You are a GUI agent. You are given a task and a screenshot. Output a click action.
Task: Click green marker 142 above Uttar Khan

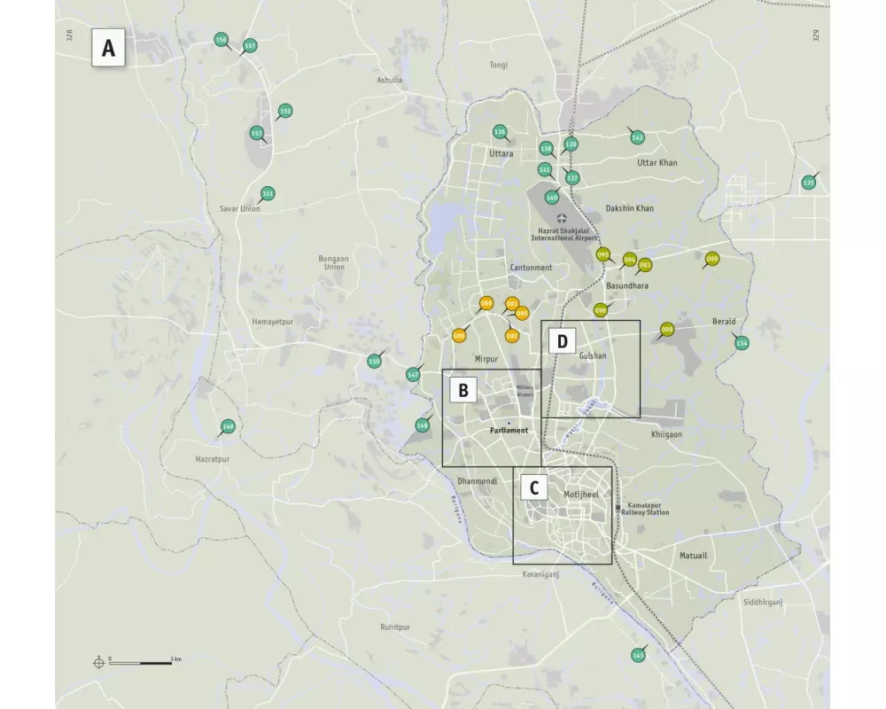tap(637, 137)
